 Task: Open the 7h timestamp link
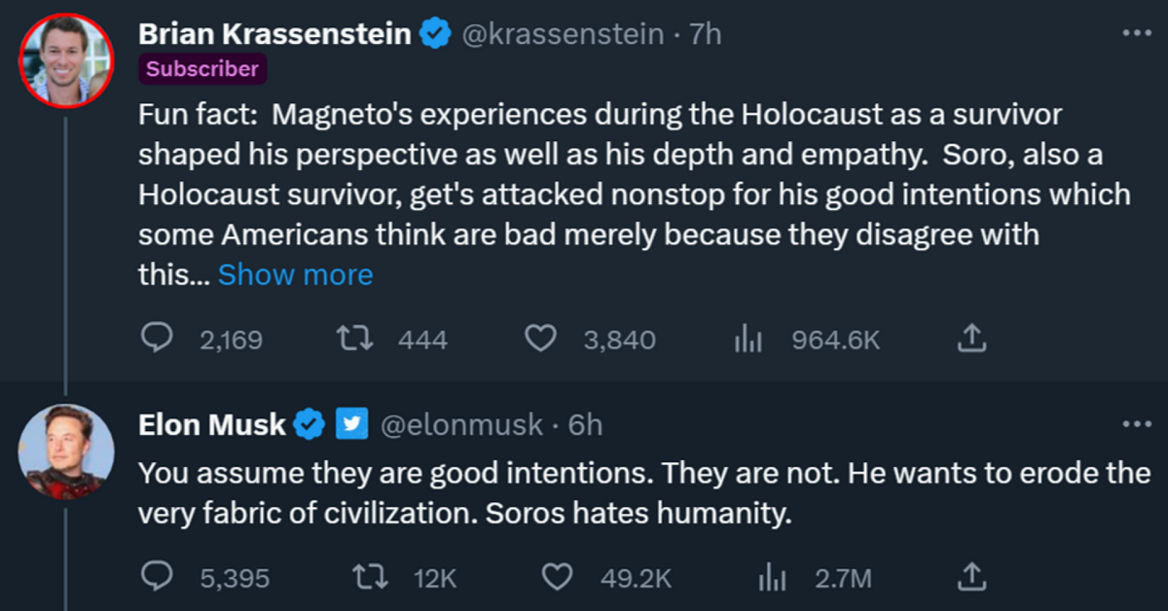point(705,34)
